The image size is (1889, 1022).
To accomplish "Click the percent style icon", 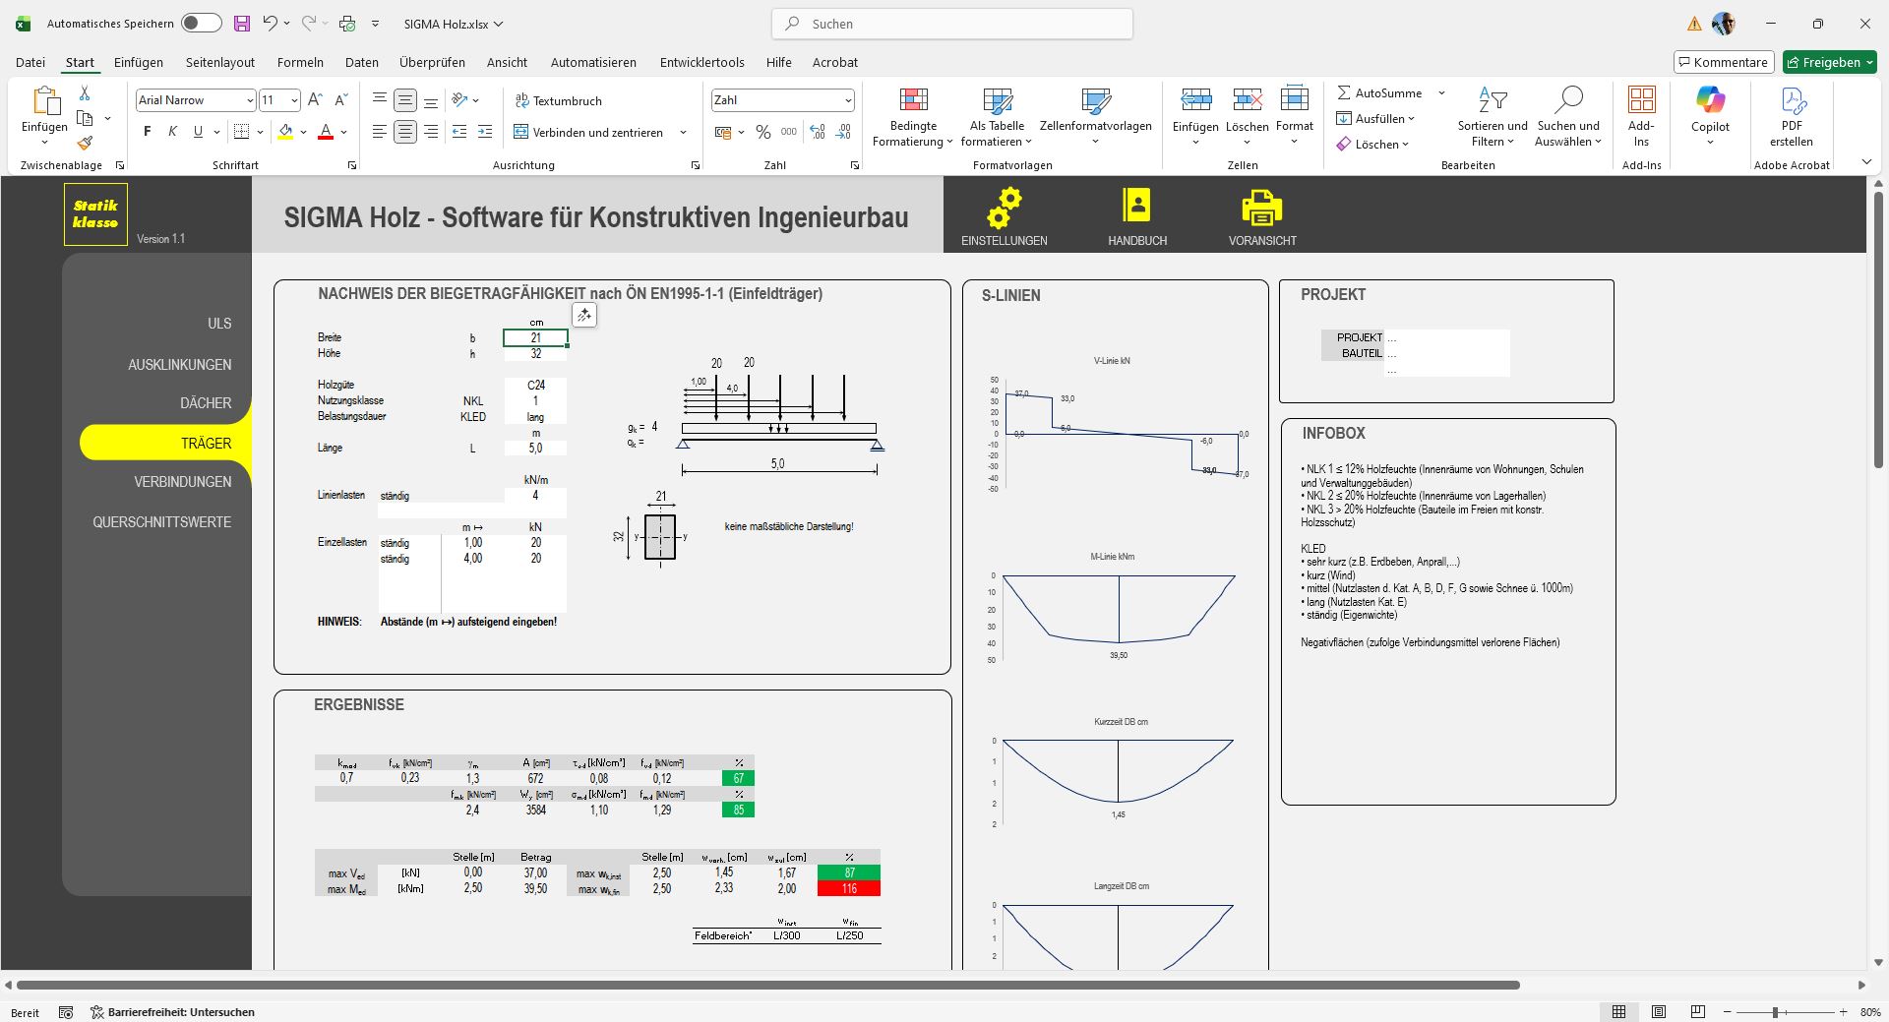I will click(762, 132).
